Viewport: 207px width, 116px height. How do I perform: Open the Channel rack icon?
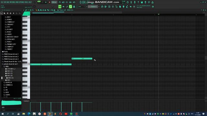pyautogui.click(x=109, y=6)
